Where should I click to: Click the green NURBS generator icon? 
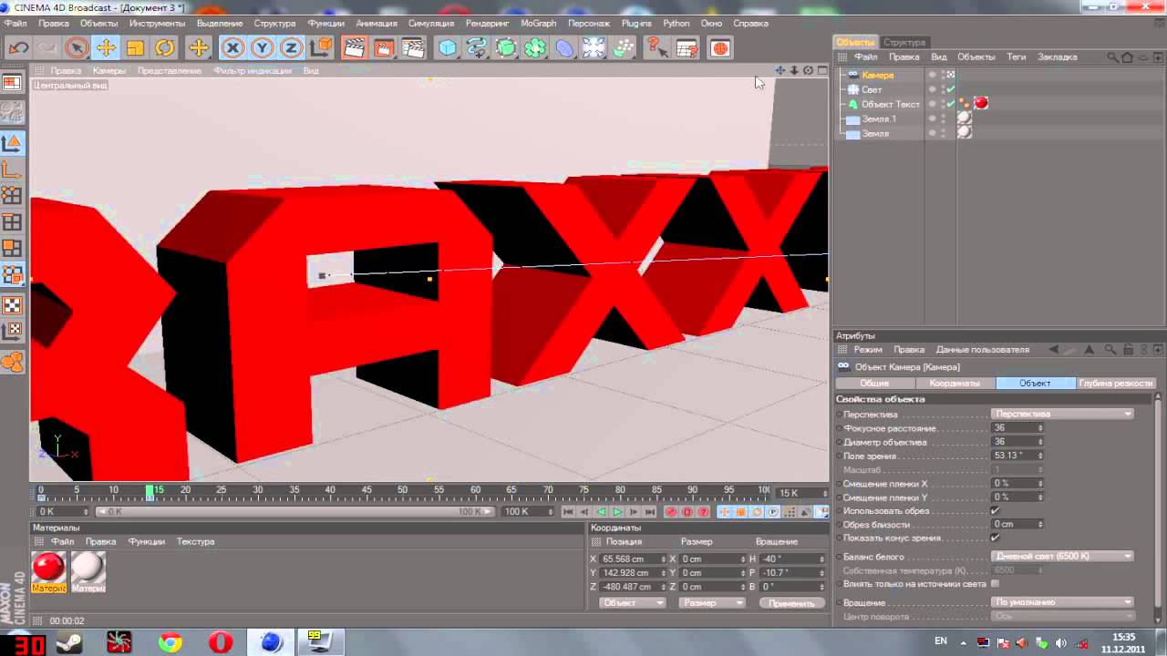point(506,47)
